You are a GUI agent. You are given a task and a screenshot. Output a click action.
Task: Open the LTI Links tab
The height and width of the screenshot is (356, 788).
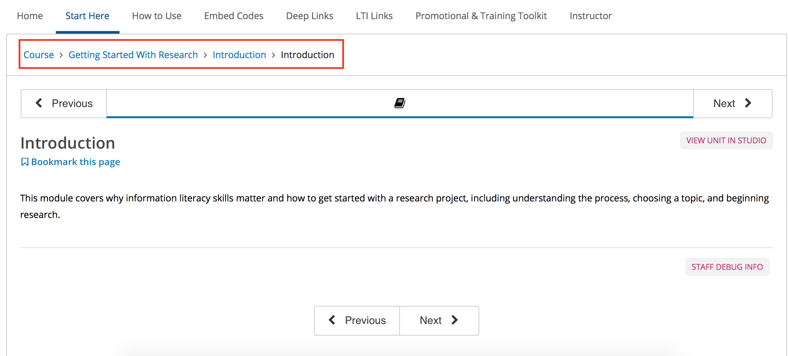[x=374, y=16]
